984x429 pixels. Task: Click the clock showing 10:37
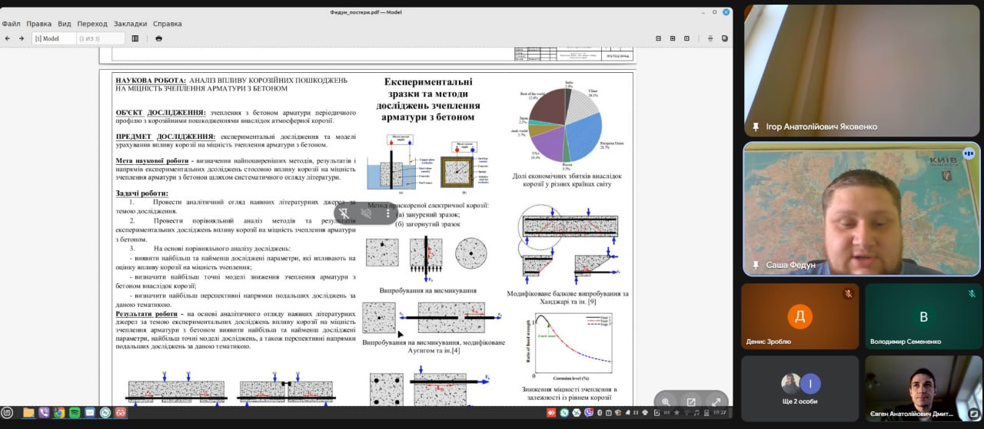click(720, 413)
